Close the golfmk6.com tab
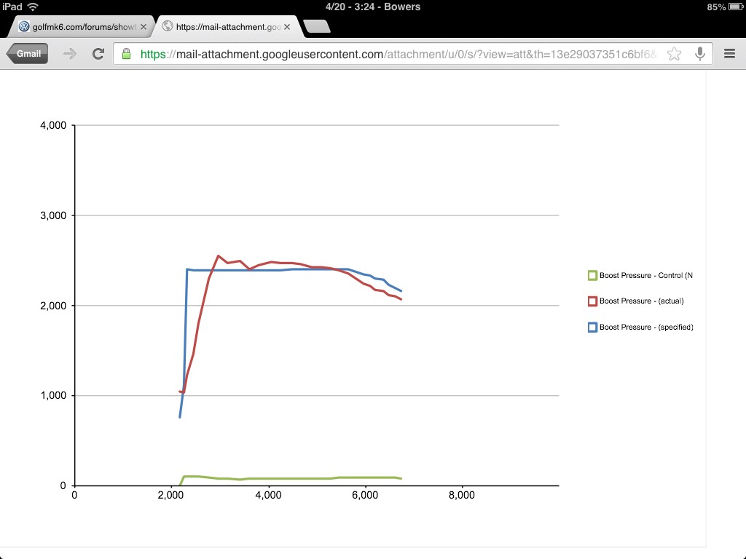The width and height of the screenshot is (746, 559). click(x=144, y=26)
